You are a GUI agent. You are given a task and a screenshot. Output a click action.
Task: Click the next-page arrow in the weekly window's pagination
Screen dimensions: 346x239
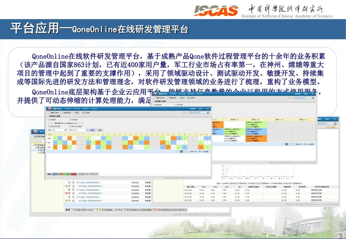coord(292,144)
